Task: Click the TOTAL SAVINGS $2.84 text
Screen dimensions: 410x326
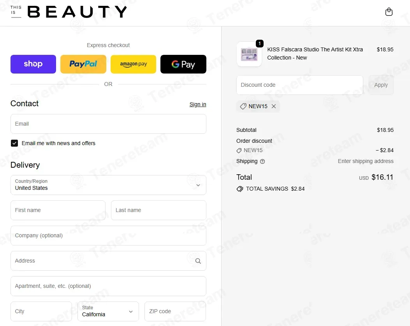Action: tap(275, 189)
